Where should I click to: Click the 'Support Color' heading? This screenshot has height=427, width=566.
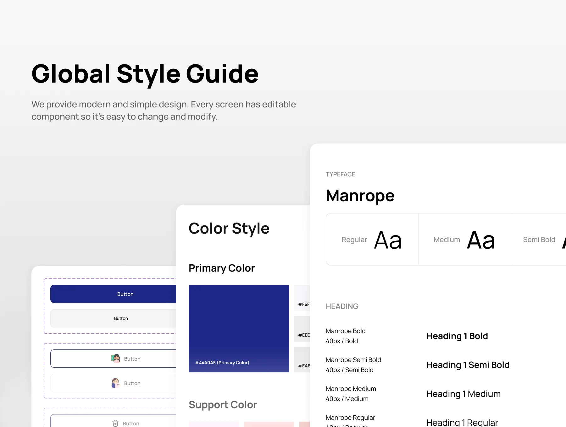[223, 405]
